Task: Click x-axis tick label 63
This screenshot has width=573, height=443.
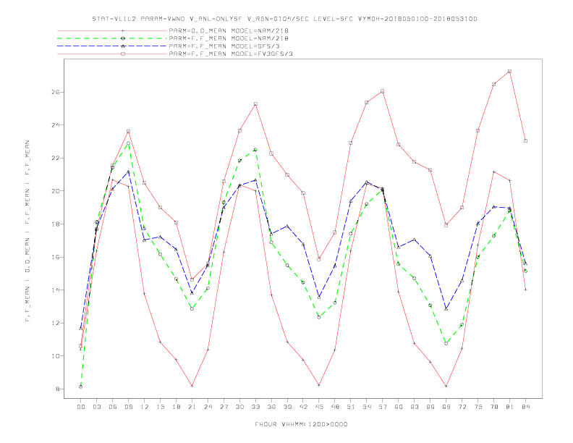Action: click(415, 407)
